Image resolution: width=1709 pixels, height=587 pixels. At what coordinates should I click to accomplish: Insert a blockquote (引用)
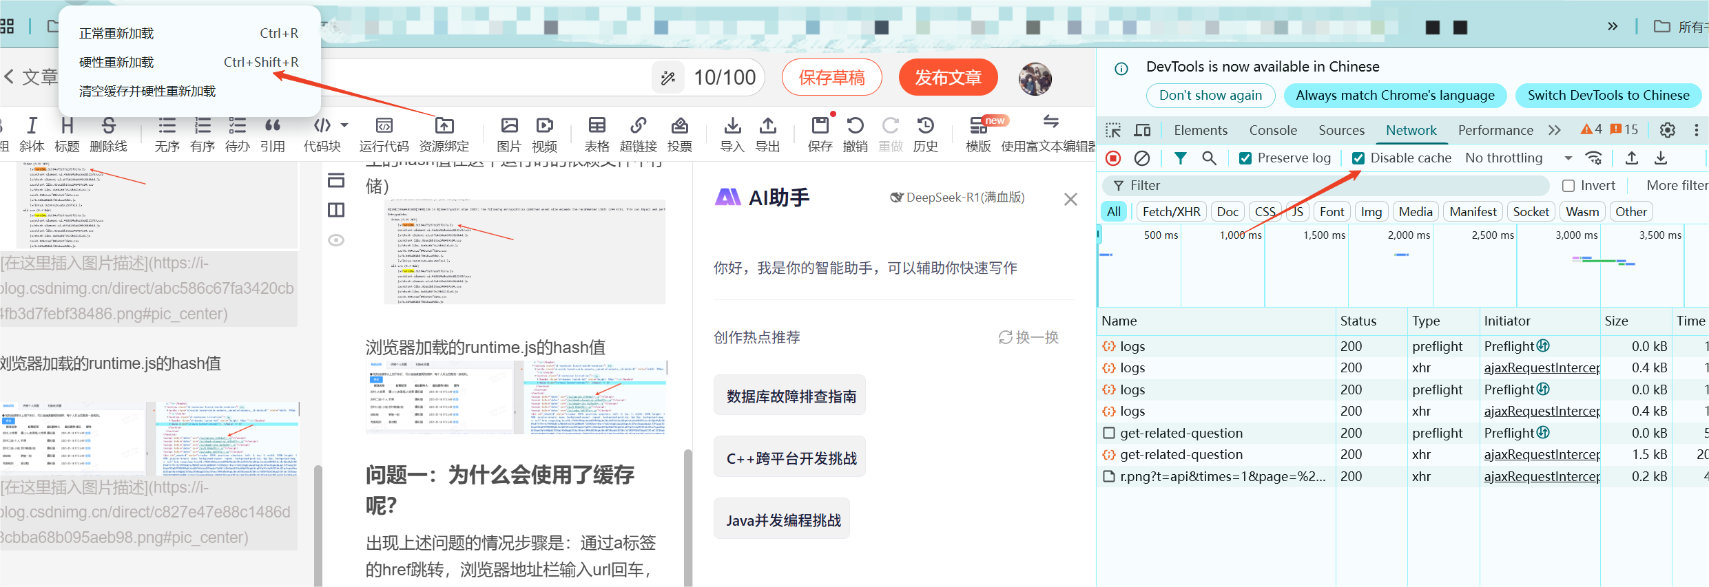click(x=273, y=134)
